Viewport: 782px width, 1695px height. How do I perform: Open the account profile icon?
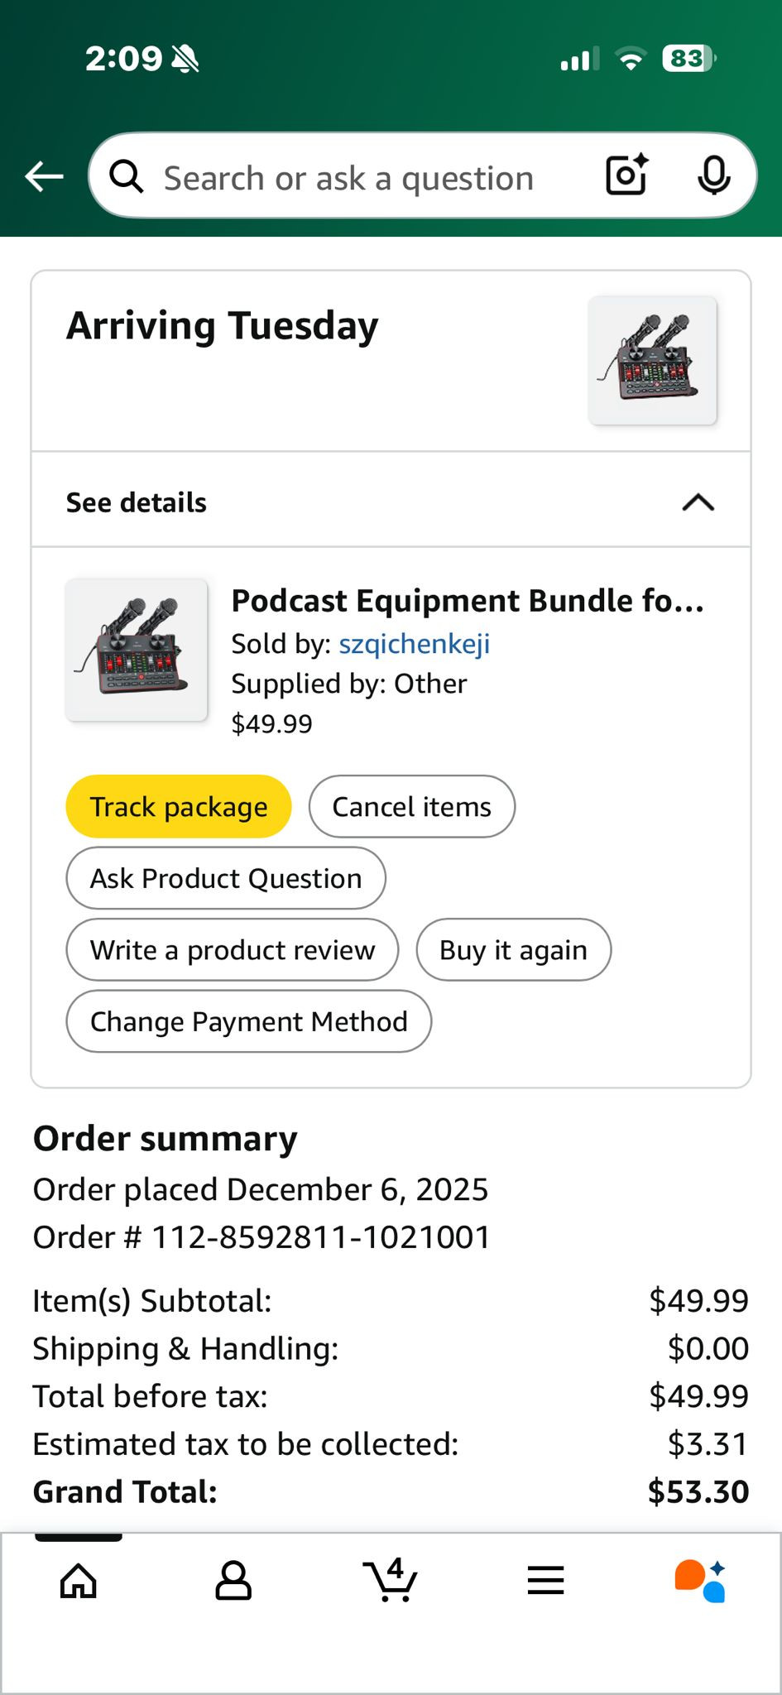pos(233,1581)
